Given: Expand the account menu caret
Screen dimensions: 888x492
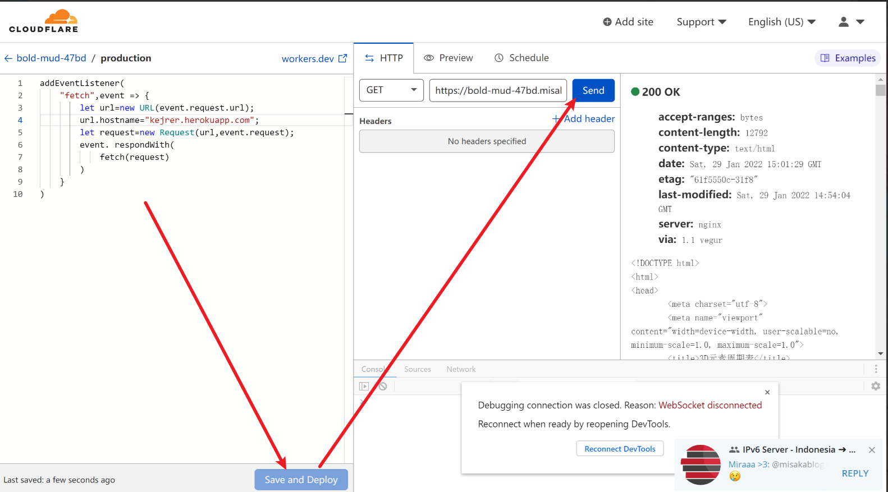Looking at the screenshot, I should coord(860,22).
